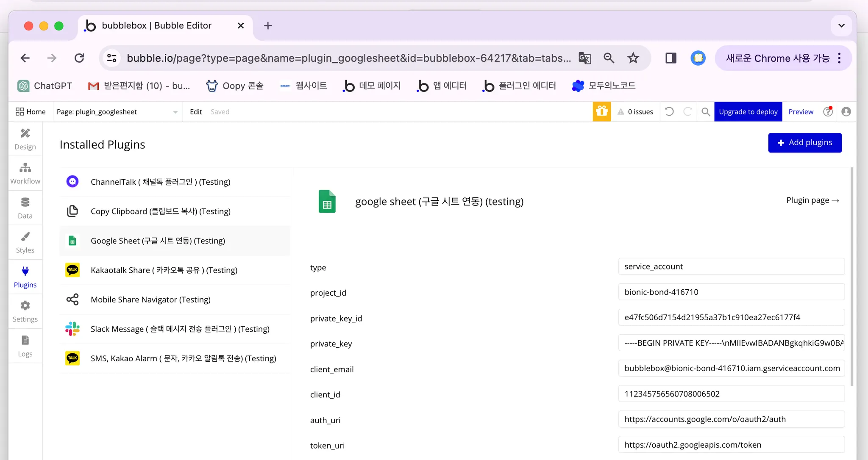Follow the Plugin page link
The width and height of the screenshot is (868, 460).
[812, 200]
